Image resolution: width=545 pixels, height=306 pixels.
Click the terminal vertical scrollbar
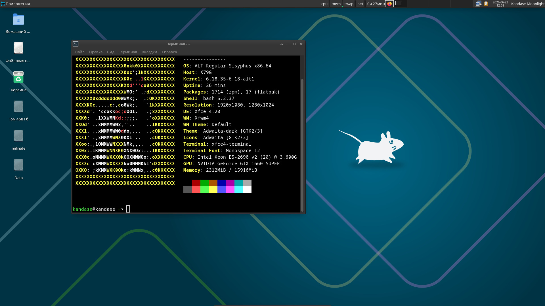(302, 145)
